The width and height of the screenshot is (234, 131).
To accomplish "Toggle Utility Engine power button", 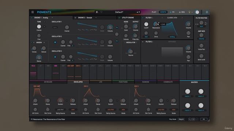I will pos(119,18).
